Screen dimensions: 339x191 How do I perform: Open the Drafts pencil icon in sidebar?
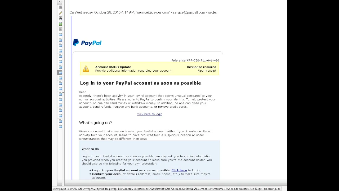(x=60, y=13)
